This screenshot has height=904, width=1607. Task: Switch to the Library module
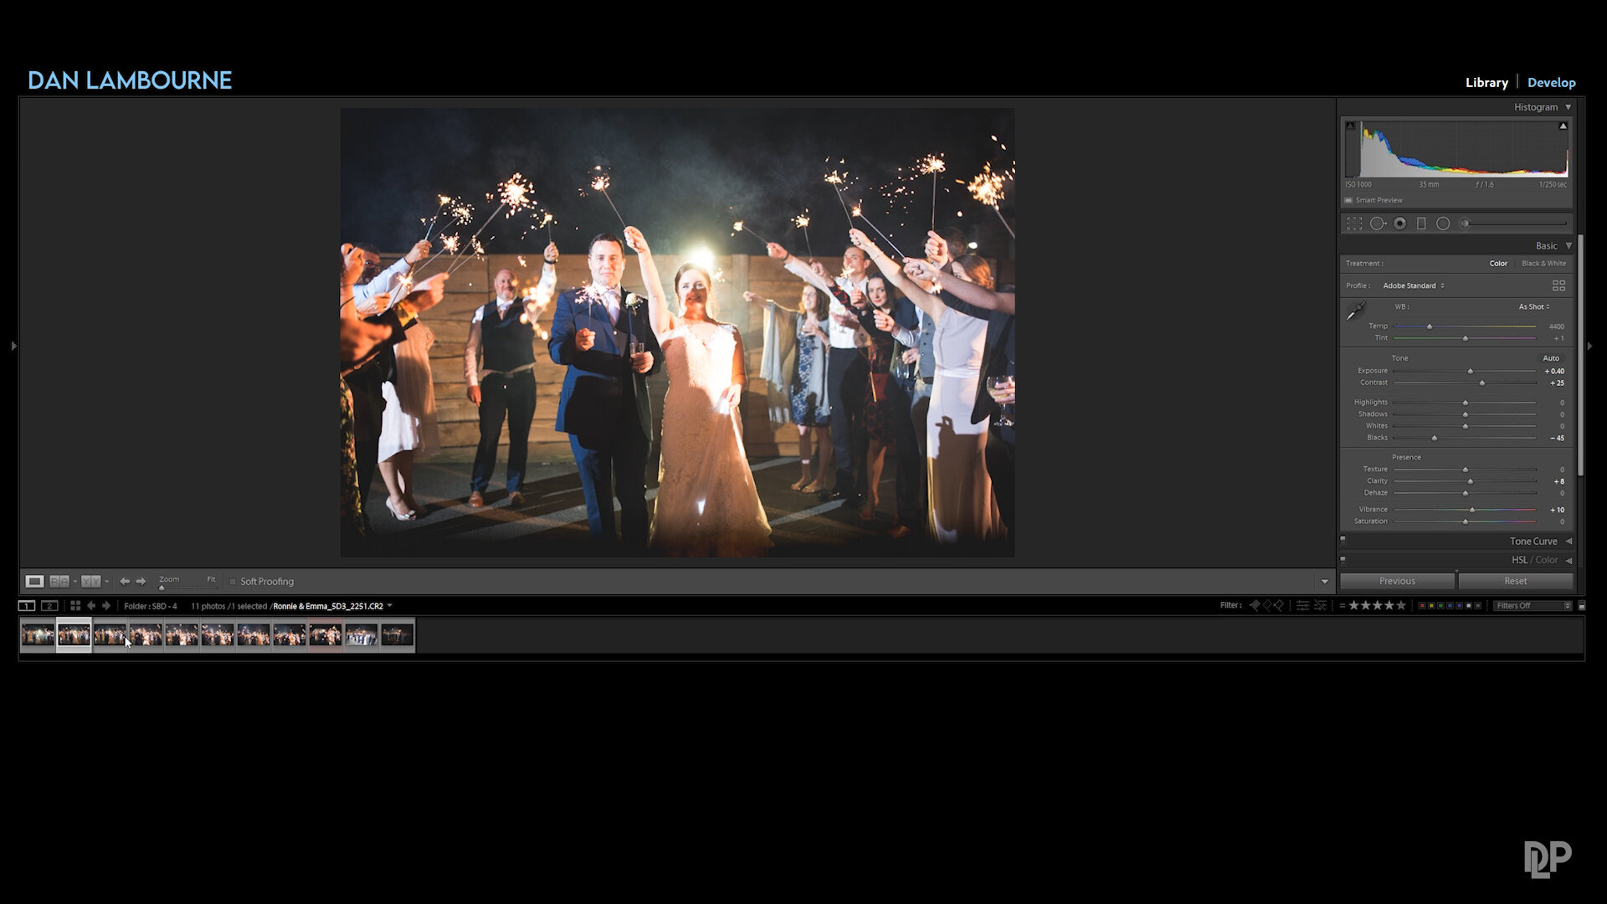pos(1486,82)
